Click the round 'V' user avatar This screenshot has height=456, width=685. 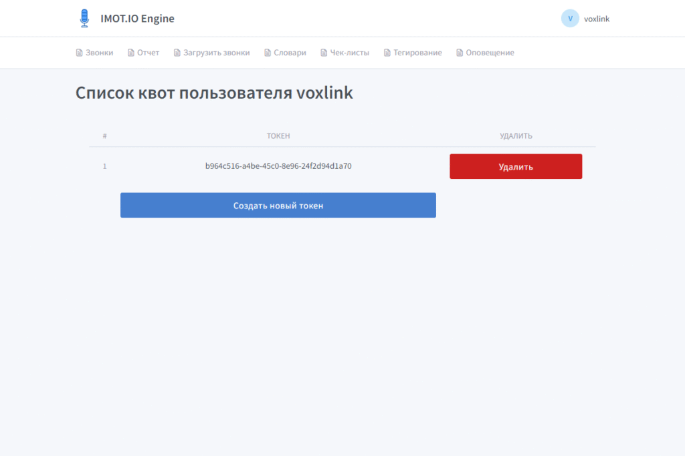coord(570,19)
